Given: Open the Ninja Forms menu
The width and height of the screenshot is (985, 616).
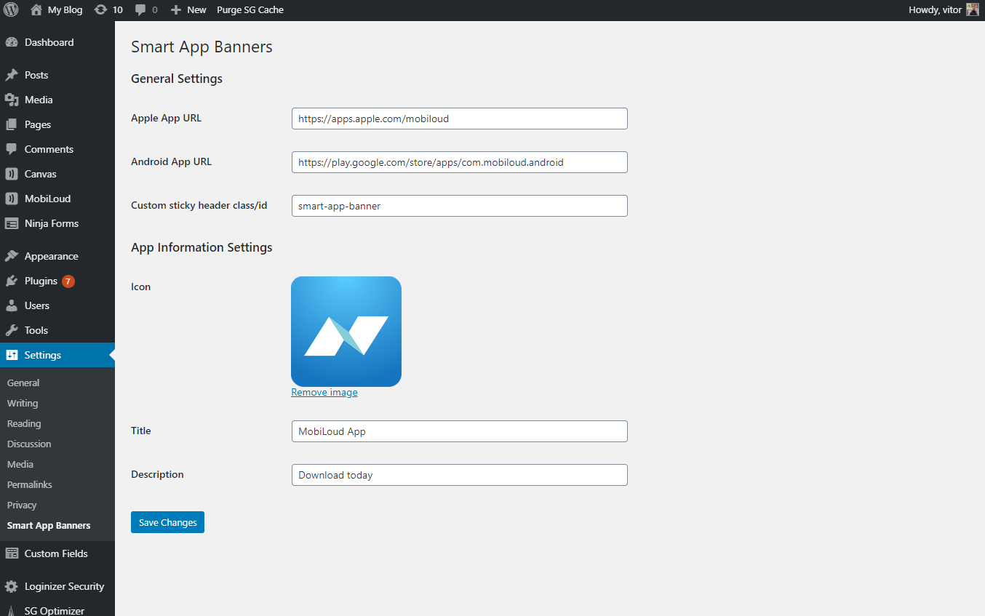Looking at the screenshot, I should 57,223.
